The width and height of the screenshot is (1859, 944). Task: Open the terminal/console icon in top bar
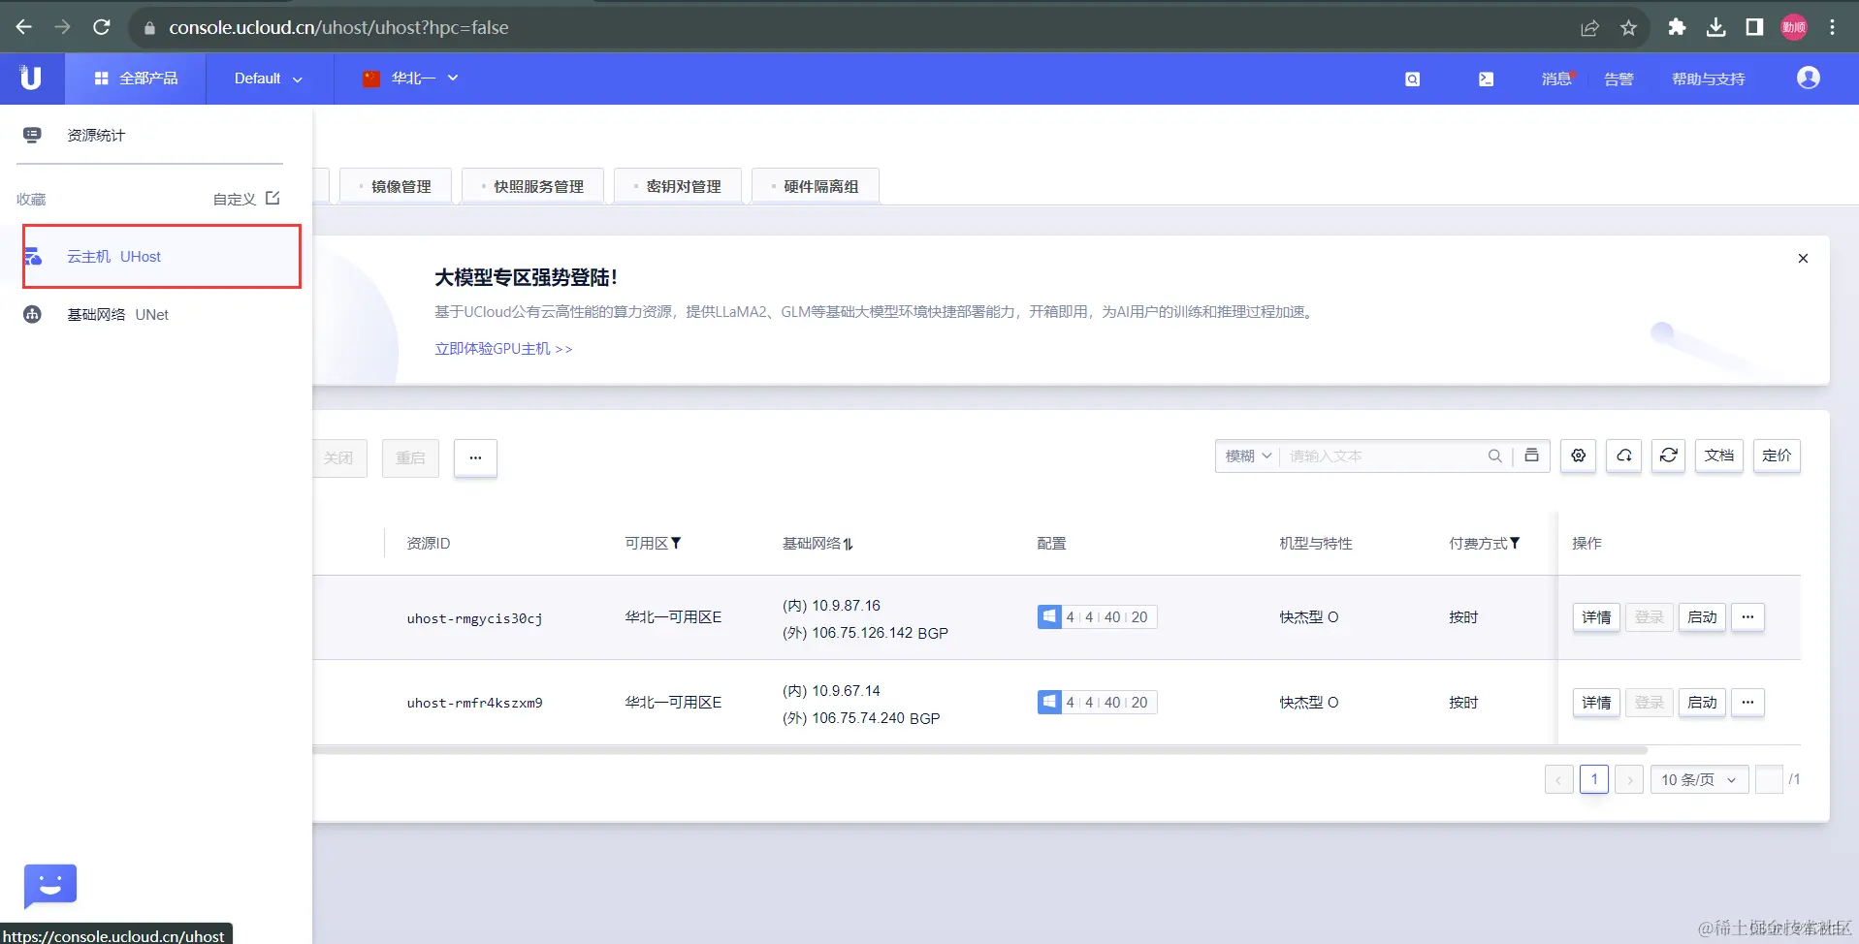click(1487, 79)
